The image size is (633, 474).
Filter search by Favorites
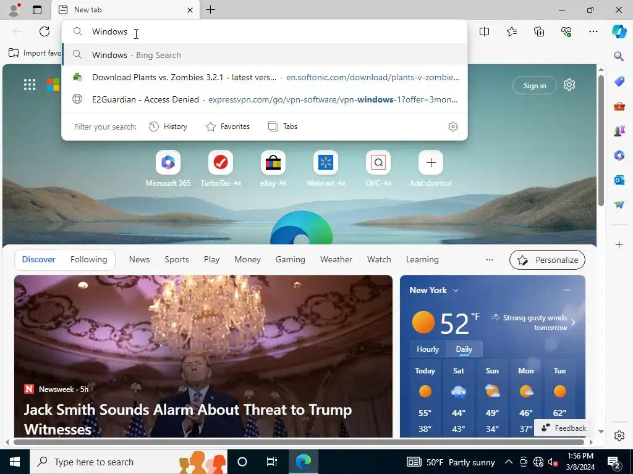(227, 127)
